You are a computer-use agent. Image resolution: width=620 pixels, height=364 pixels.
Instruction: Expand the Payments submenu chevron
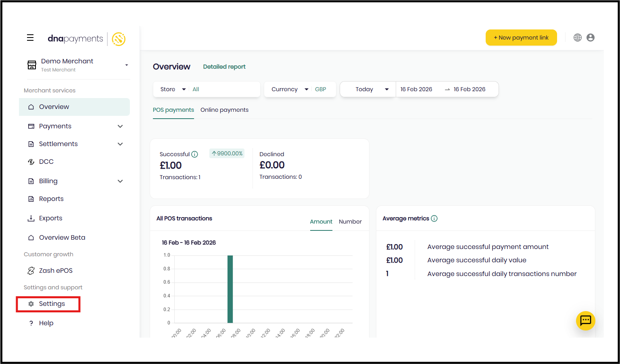[120, 126]
